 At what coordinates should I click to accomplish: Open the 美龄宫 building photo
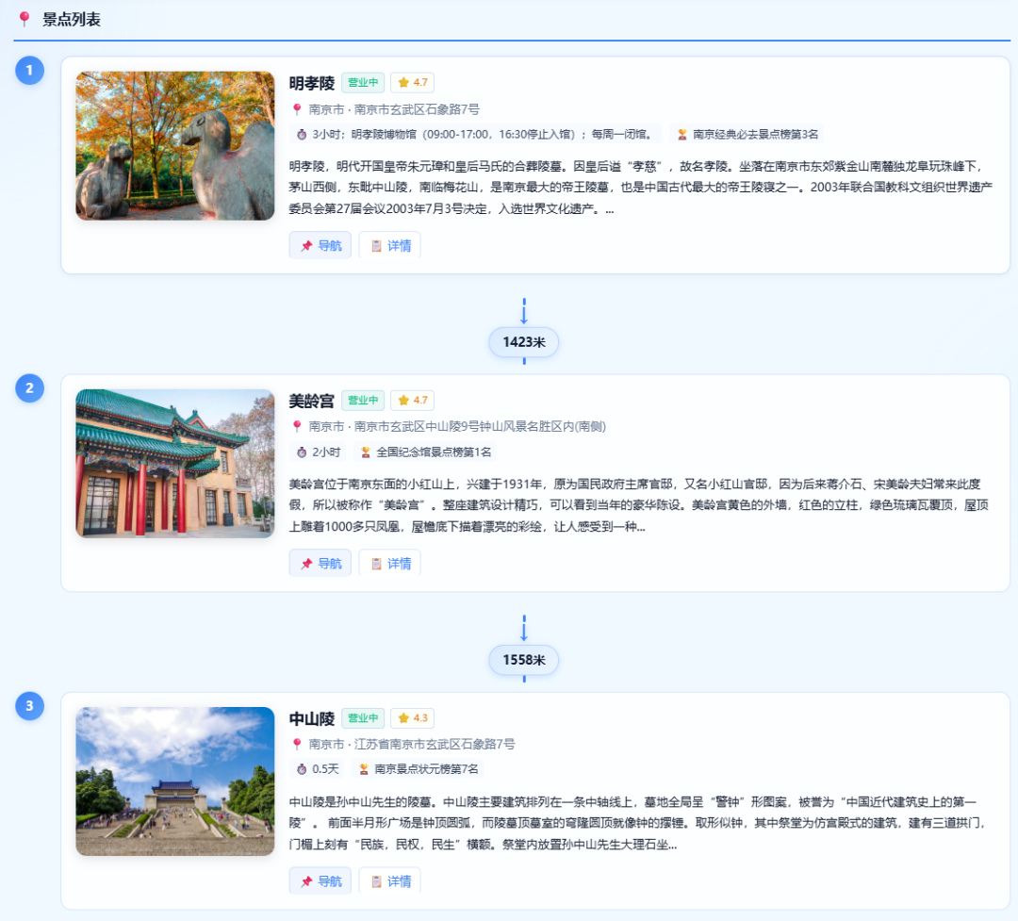pyautogui.click(x=175, y=464)
